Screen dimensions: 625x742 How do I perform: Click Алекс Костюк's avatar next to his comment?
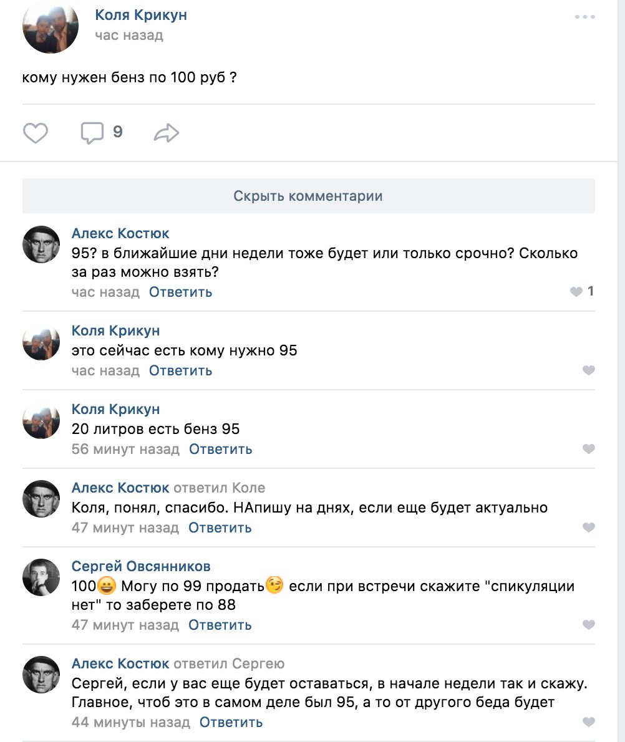click(41, 243)
